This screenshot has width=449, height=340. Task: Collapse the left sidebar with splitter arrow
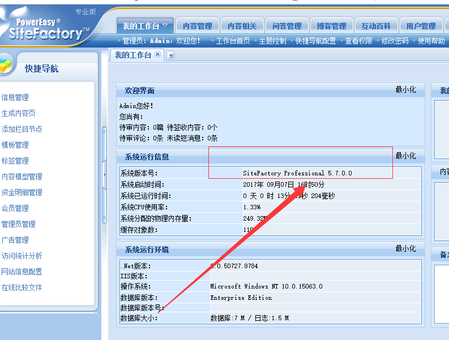105,174
